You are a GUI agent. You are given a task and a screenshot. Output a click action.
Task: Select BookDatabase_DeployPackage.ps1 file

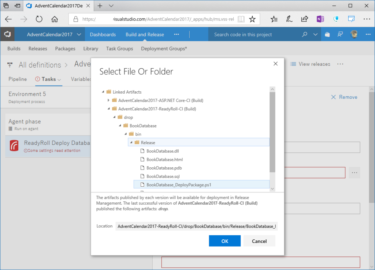tap(201, 185)
